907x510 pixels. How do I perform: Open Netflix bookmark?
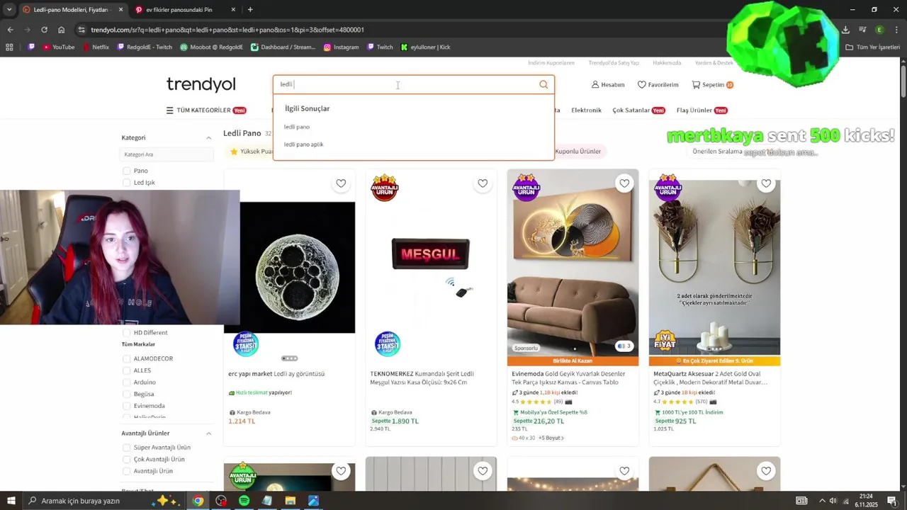point(96,47)
